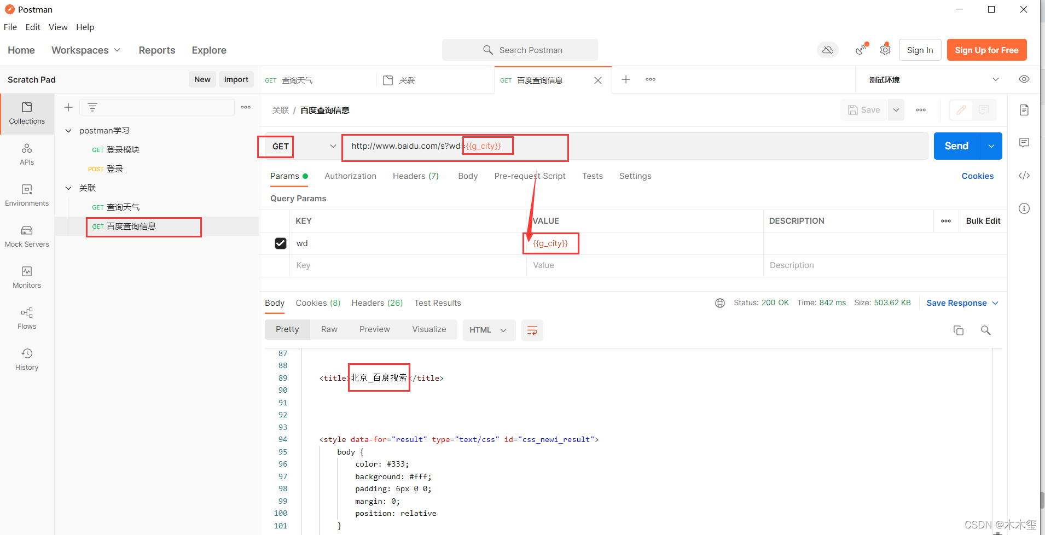Click the request URL input field
Viewport: 1045px width, 535px height.
635,146
